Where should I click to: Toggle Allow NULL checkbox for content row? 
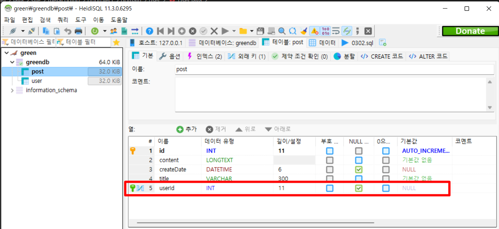[x=359, y=160]
